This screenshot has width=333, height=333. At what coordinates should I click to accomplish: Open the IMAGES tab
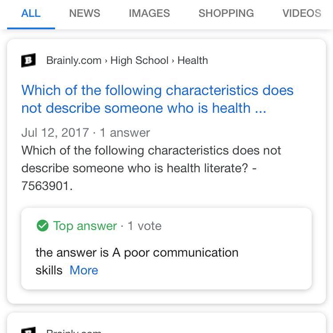(149, 13)
